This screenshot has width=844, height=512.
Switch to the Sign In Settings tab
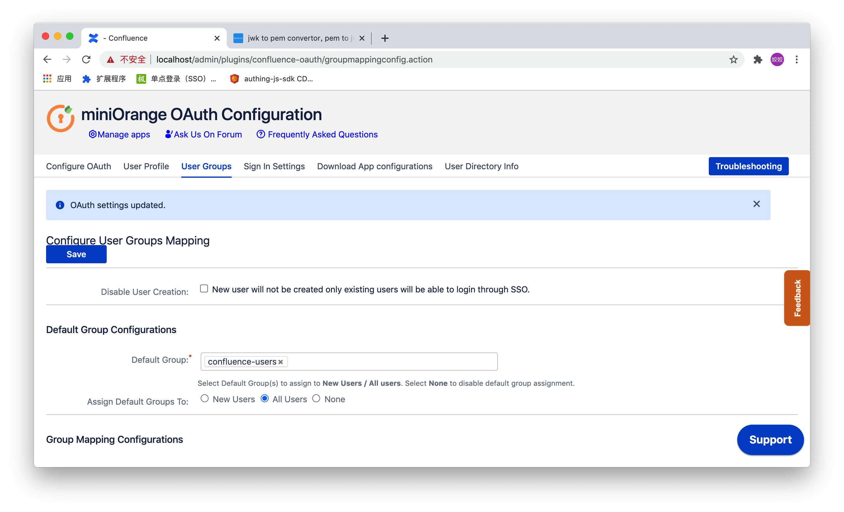pos(274,166)
